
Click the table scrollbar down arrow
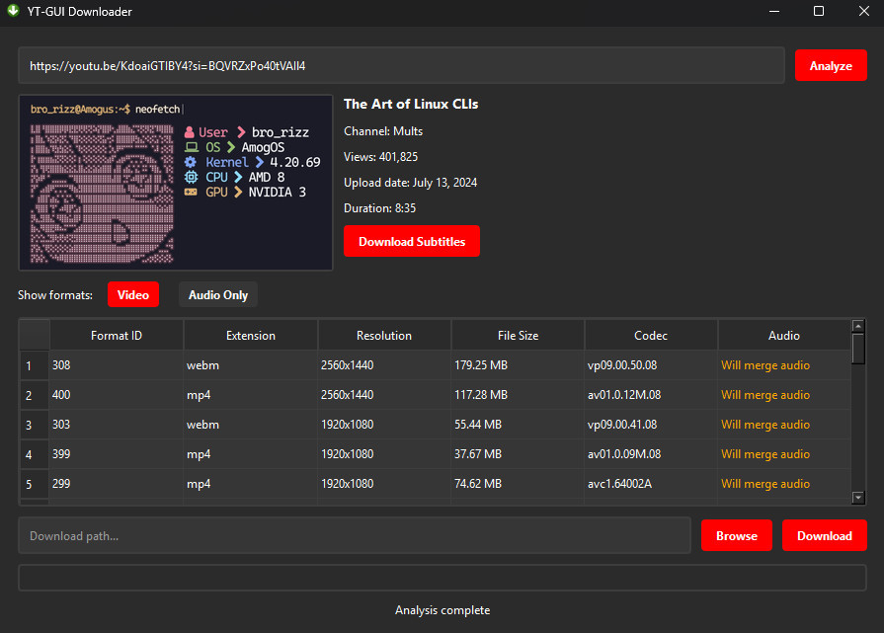(x=858, y=497)
